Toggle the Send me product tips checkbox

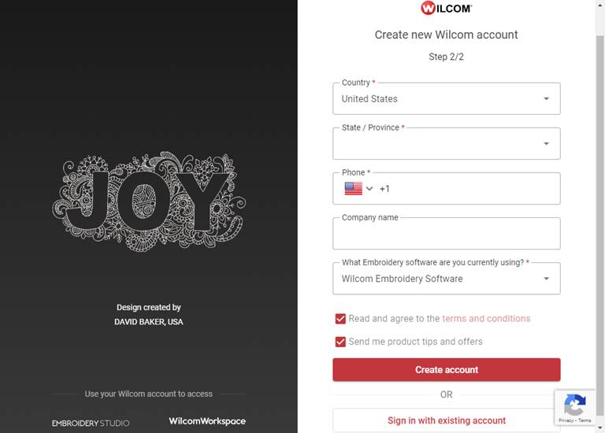(340, 342)
